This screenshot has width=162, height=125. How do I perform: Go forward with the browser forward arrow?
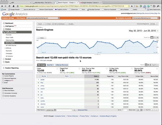click(x=5, y=6)
